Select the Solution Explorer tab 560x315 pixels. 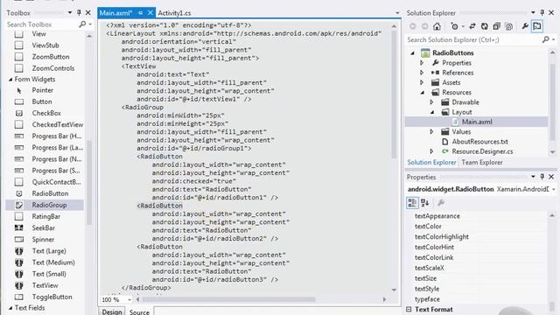tap(431, 163)
